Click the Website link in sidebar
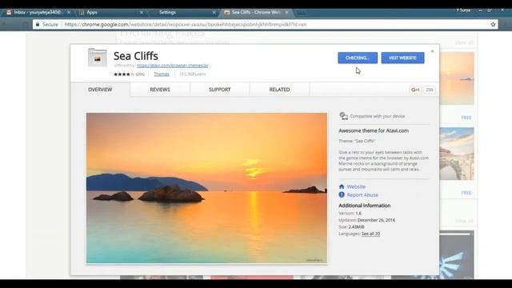The image size is (512, 288). pos(356,186)
